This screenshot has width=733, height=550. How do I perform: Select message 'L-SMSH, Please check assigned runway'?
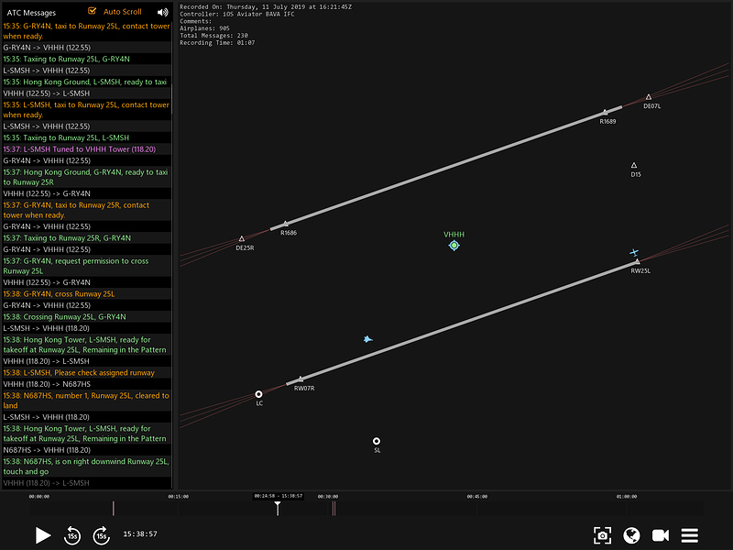[86, 373]
